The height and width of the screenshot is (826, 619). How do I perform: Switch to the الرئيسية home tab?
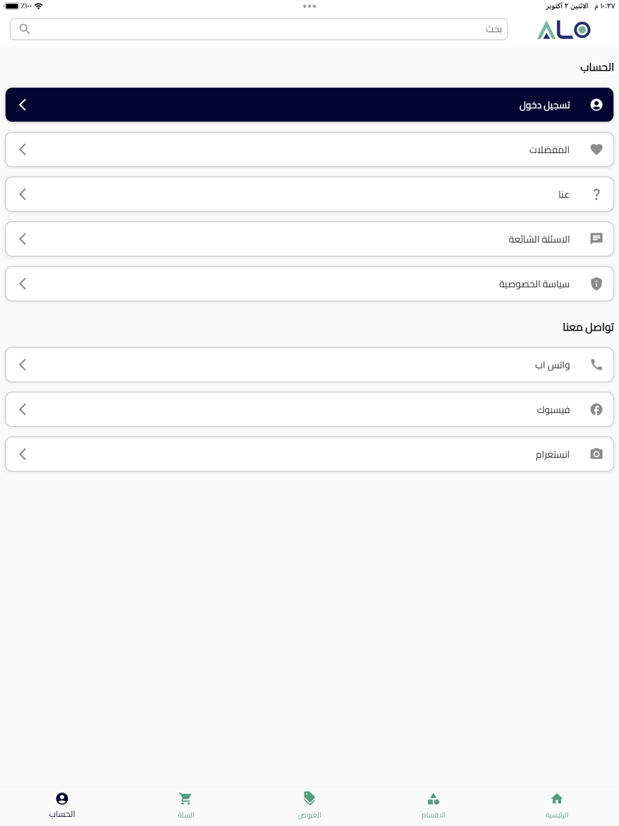557,806
